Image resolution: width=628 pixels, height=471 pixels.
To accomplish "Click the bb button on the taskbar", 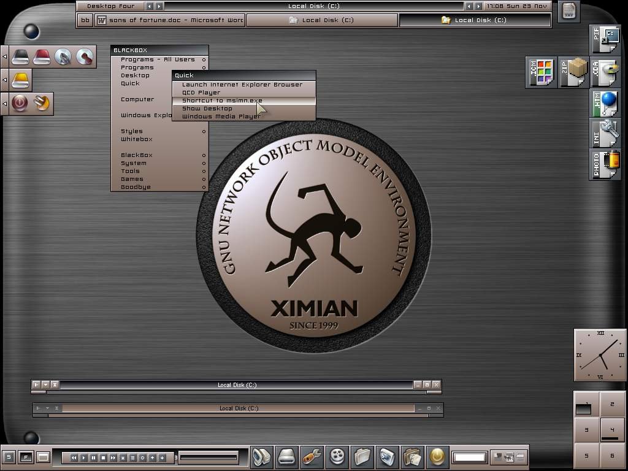I will (x=85, y=20).
